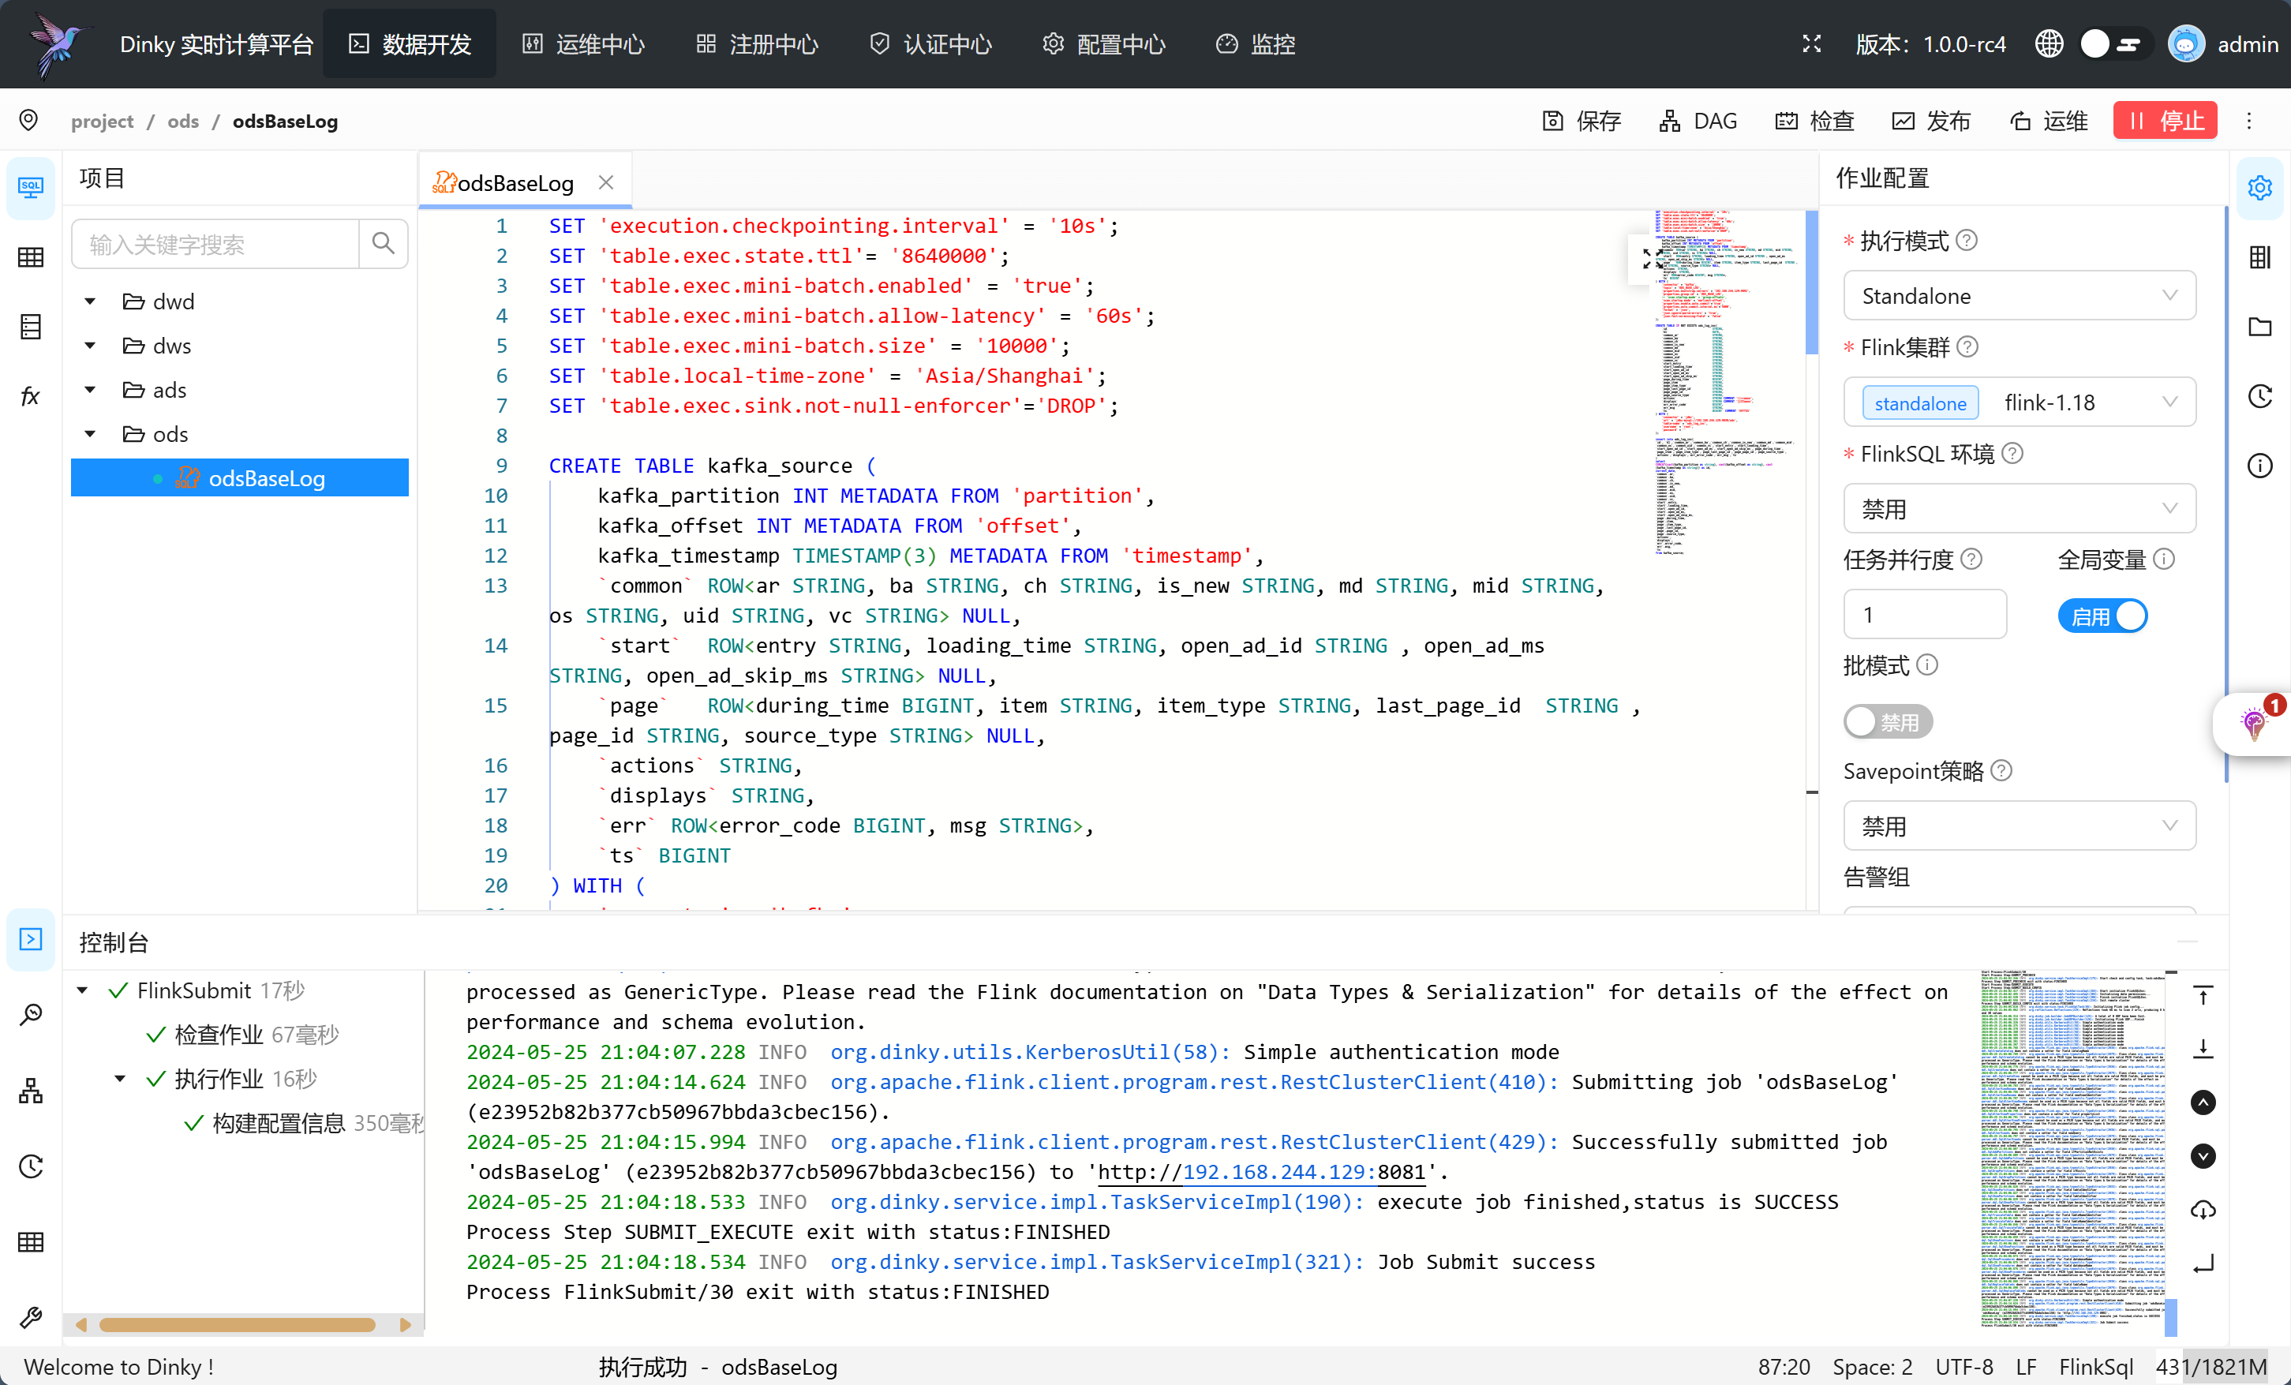The width and height of the screenshot is (2291, 1385).
Task: Click the 检查 check icon
Action: pos(1786,121)
